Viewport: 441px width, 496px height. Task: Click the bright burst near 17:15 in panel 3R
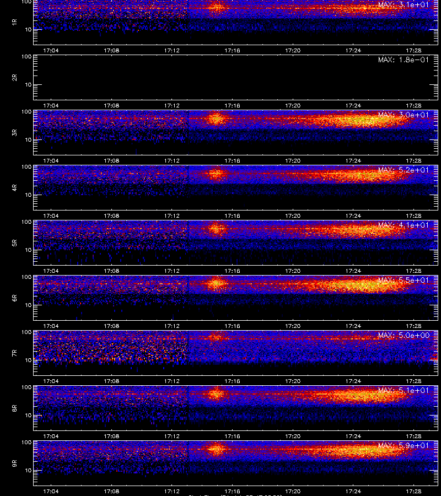click(x=216, y=119)
